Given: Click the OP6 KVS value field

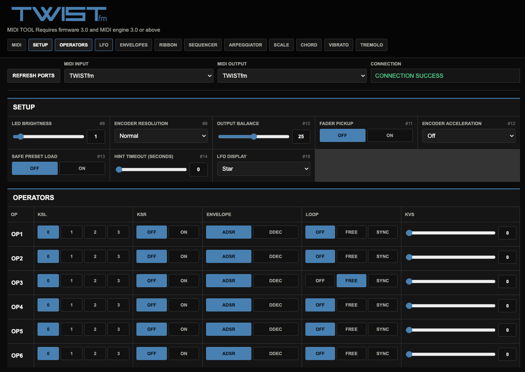Looking at the screenshot, I should pos(507,354).
